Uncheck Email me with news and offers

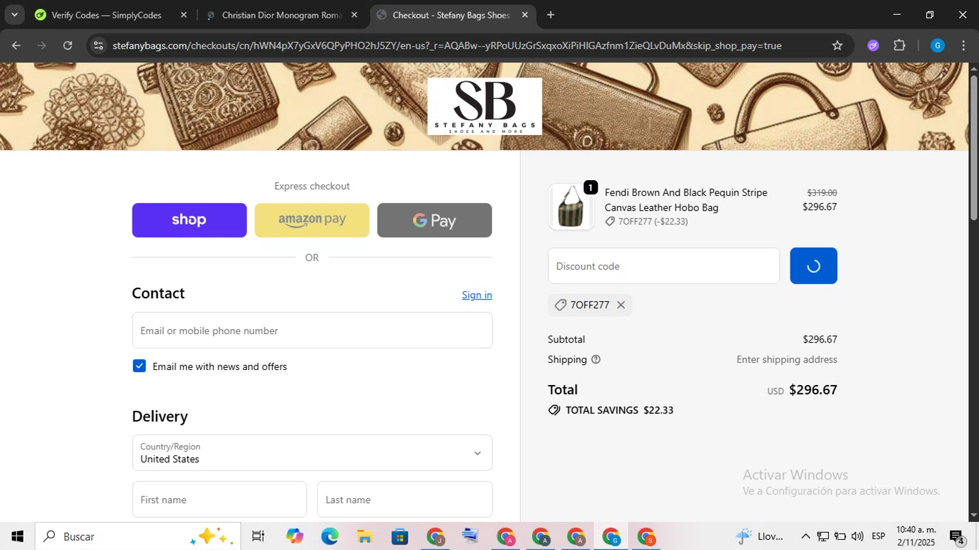[139, 366]
